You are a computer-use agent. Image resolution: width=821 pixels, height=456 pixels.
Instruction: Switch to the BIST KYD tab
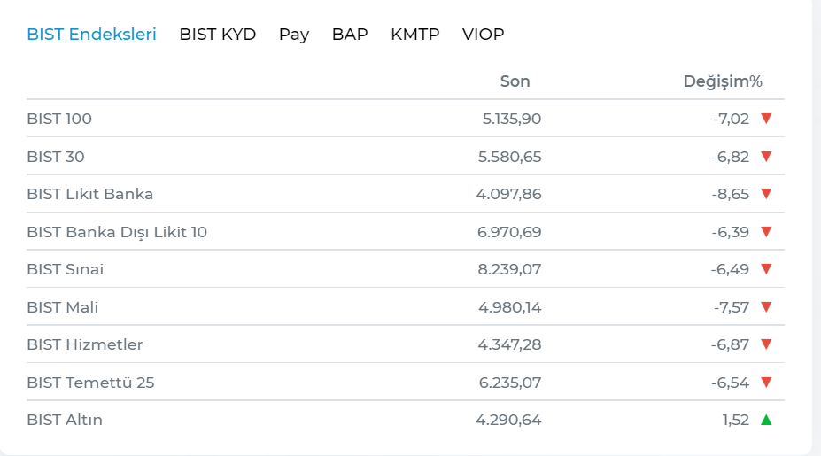[217, 35]
